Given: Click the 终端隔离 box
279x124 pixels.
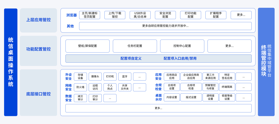Looking at the screenshot, I should pyautogui.click(x=227, y=87).
